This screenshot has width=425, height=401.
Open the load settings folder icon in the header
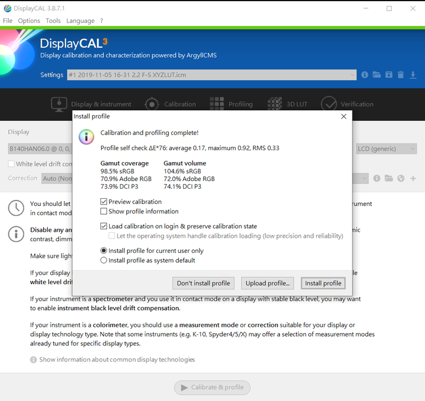click(x=377, y=75)
